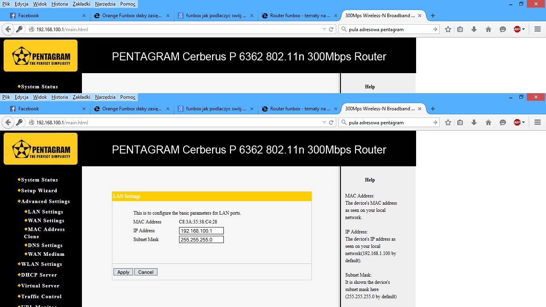Image resolution: width=546 pixels, height=307 pixels.
Task: Open System Status in the upper window sidebar
Action: click(x=38, y=87)
